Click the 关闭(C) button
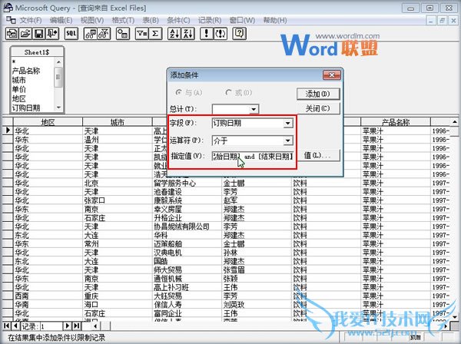This screenshot has width=461, height=344. (x=318, y=109)
